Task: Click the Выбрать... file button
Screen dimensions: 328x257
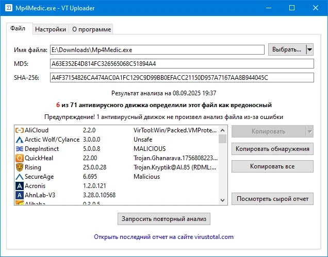Action: [287, 50]
